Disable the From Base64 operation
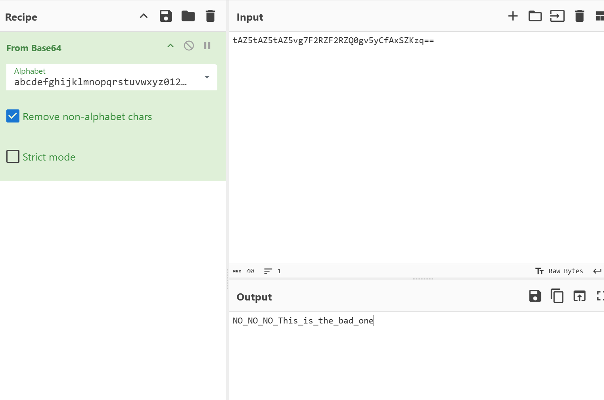Viewport: 604px width, 400px height. tap(189, 46)
